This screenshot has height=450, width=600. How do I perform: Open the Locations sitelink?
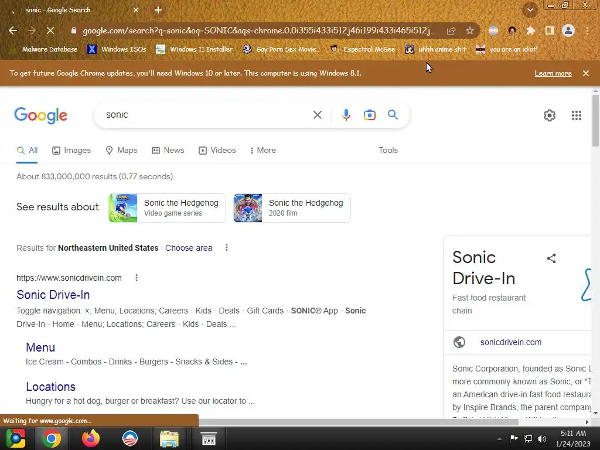[x=50, y=387]
